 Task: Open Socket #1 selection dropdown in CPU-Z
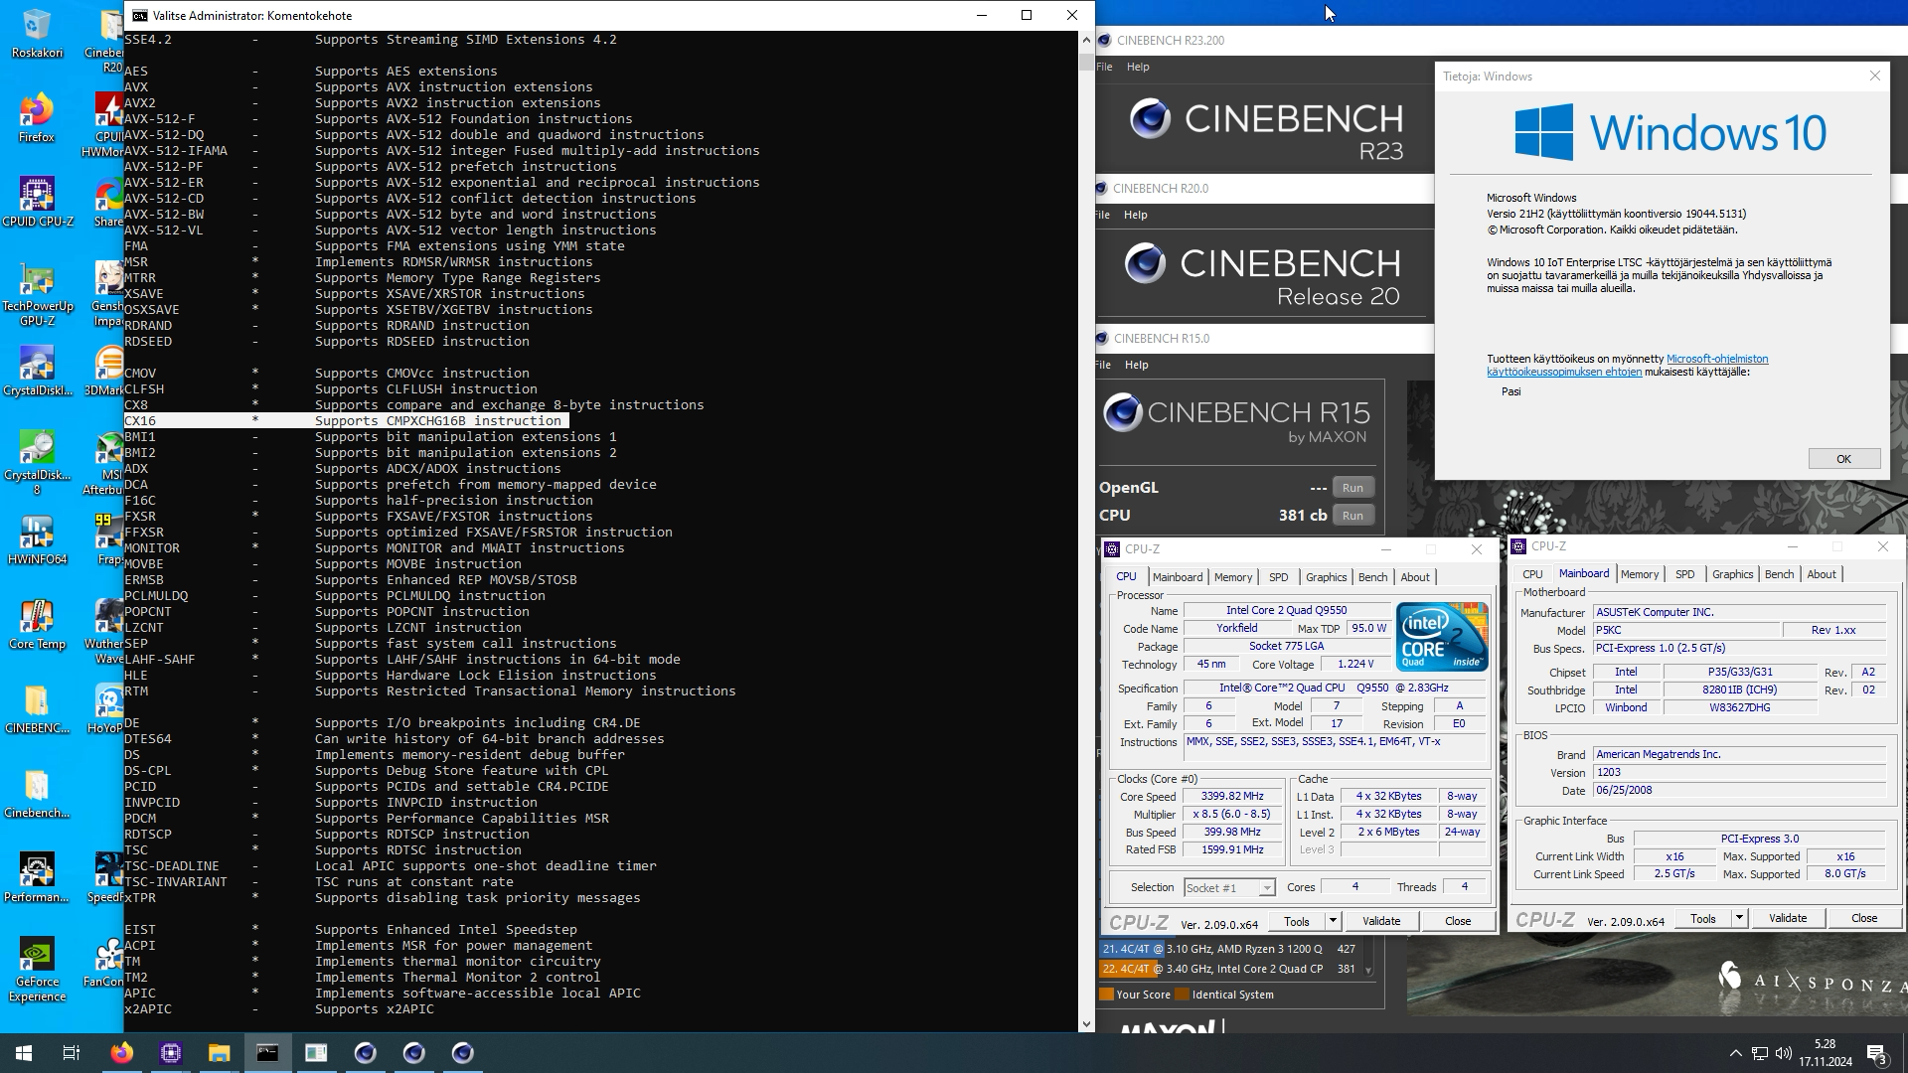click(1228, 887)
